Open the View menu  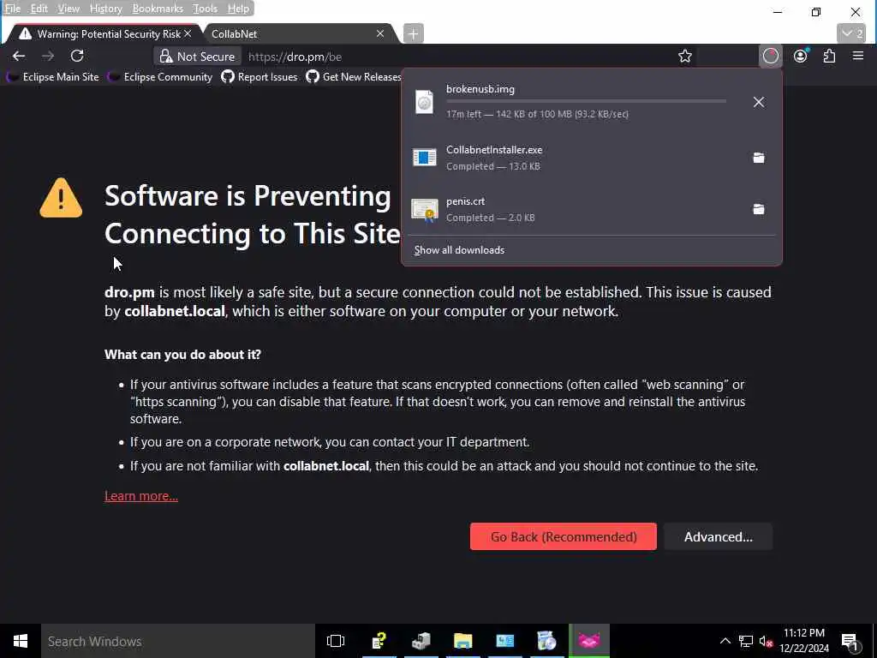point(69,9)
